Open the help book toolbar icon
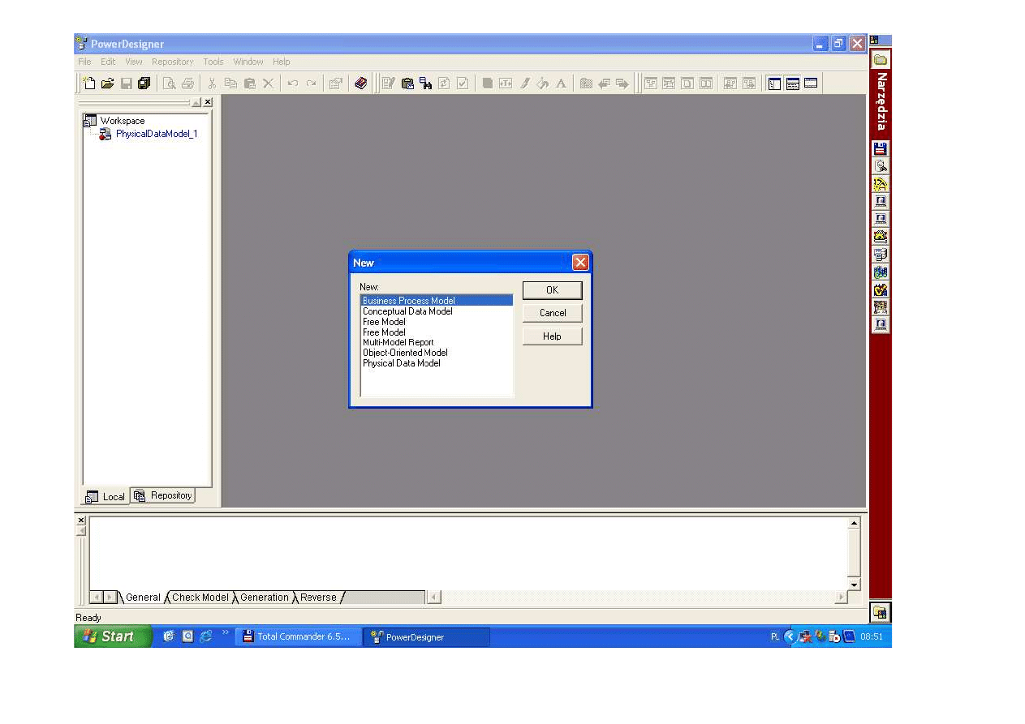The image size is (1025, 724). [361, 84]
